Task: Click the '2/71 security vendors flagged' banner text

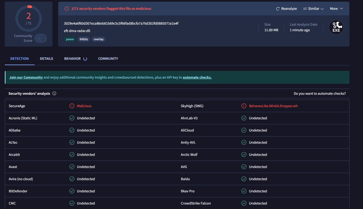Action: pos(111,9)
